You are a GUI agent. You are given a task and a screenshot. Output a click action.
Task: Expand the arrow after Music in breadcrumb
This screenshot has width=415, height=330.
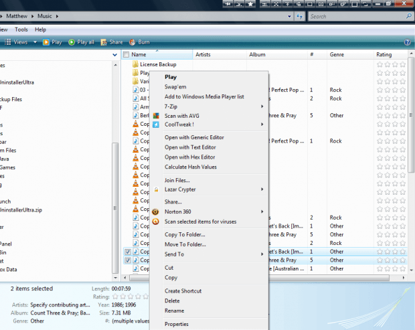57,17
